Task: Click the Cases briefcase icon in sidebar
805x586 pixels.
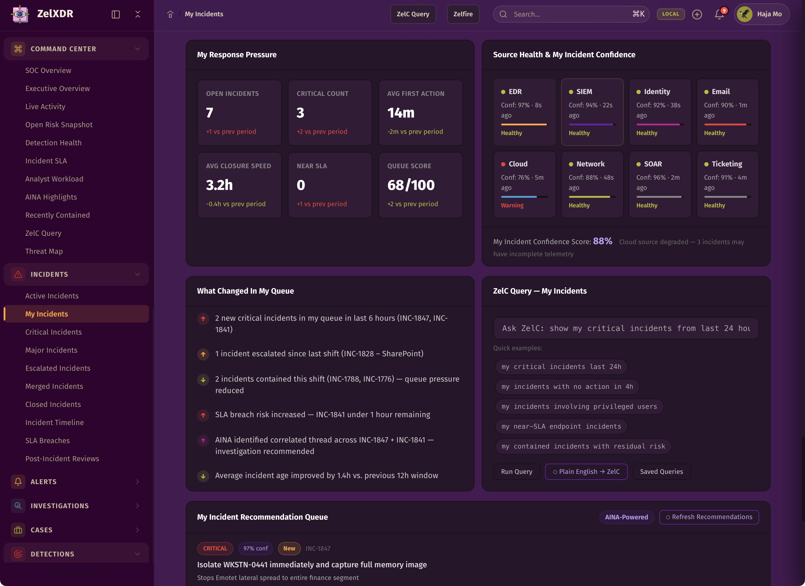Action: point(18,530)
